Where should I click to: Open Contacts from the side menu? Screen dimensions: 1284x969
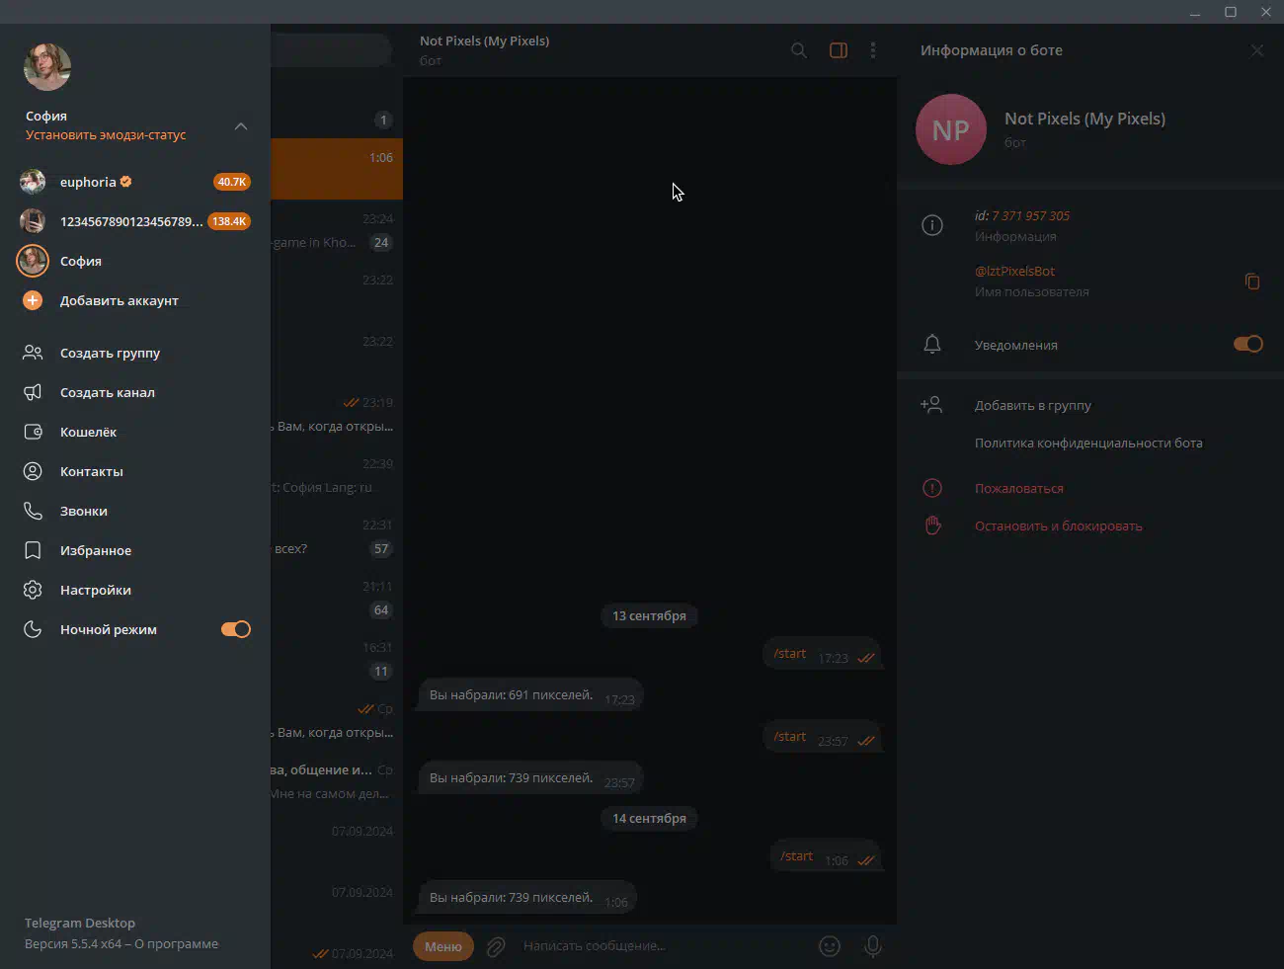click(x=91, y=471)
